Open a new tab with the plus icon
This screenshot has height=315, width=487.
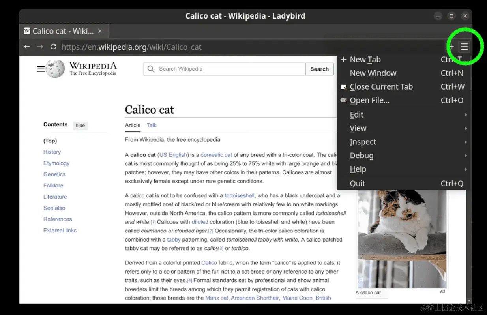[451, 47]
